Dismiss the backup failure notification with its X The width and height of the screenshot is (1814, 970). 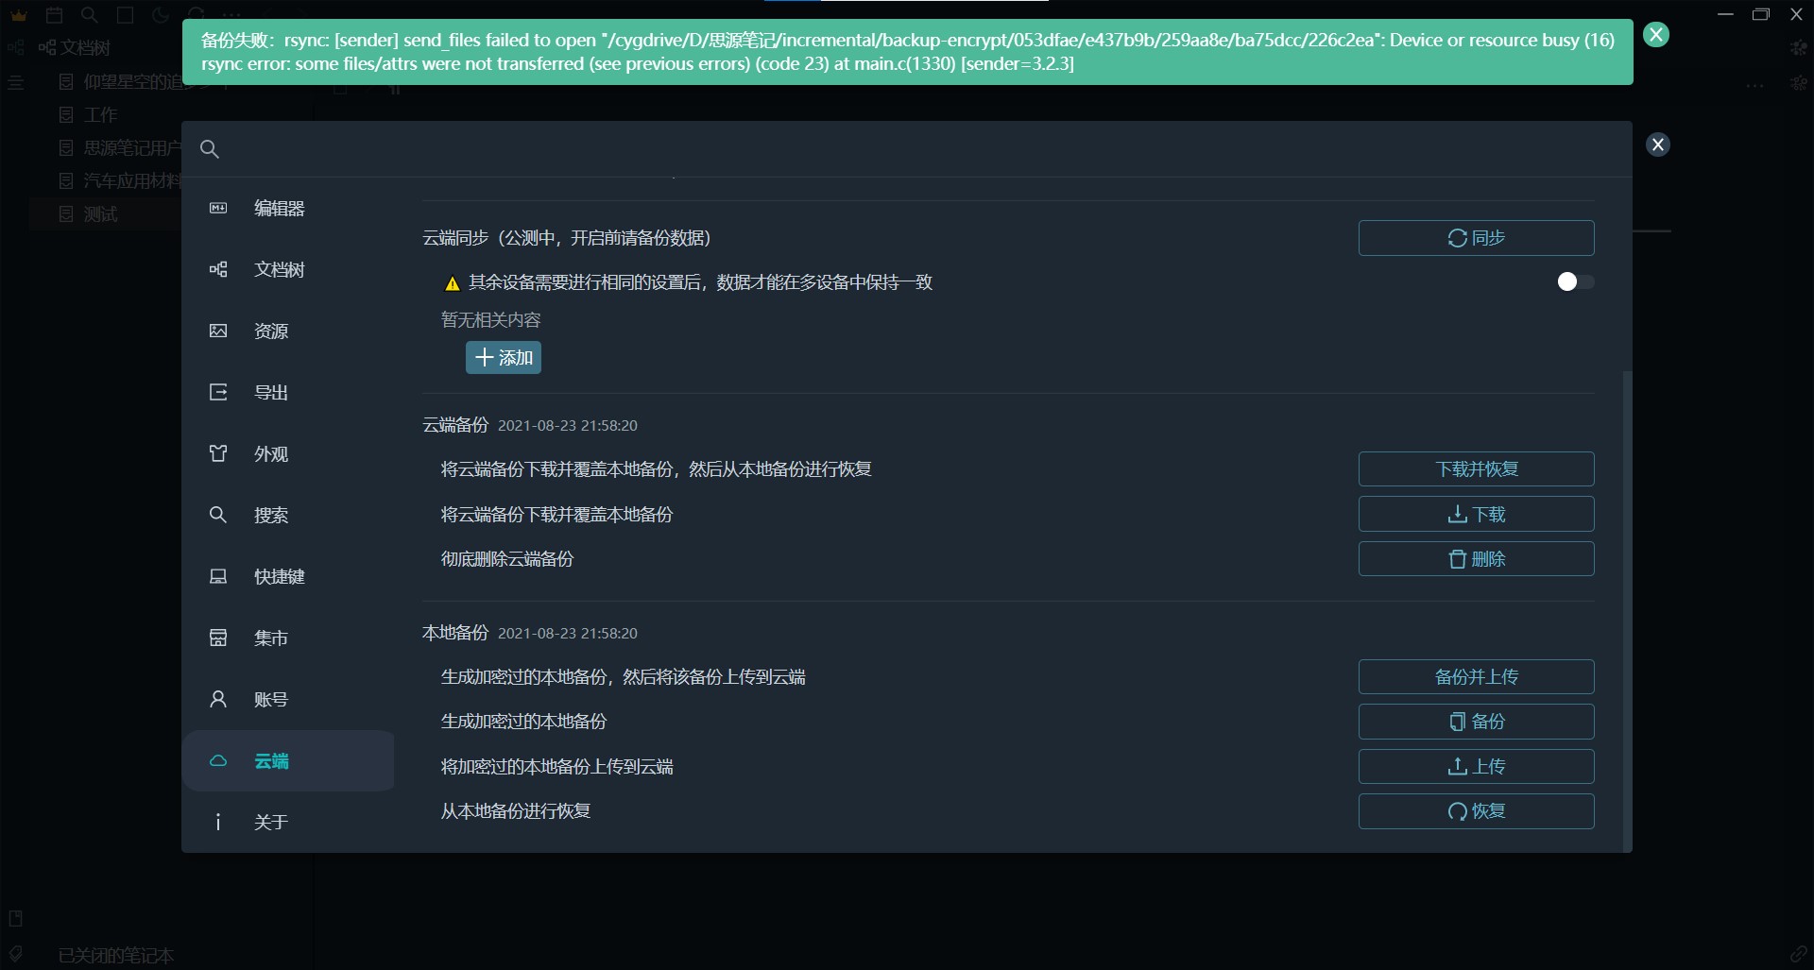1656,34
